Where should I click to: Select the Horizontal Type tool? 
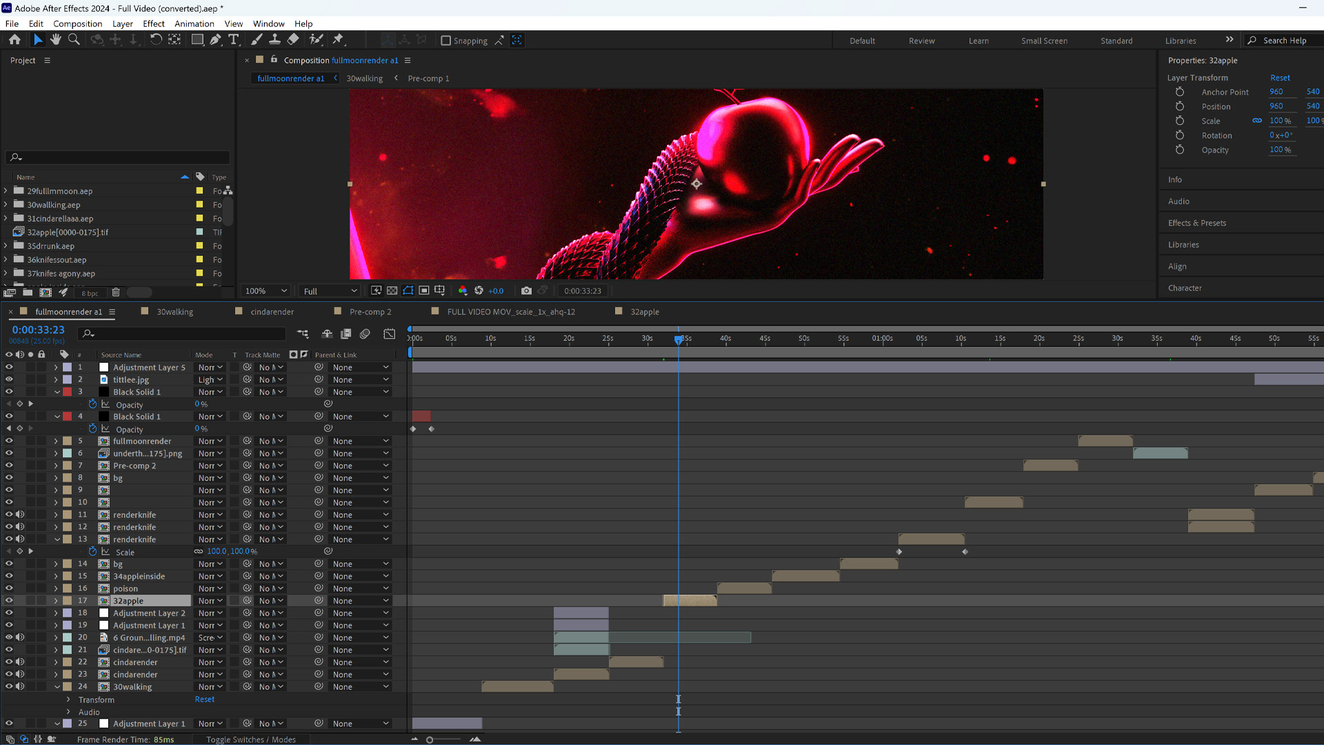click(x=234, y=40)
